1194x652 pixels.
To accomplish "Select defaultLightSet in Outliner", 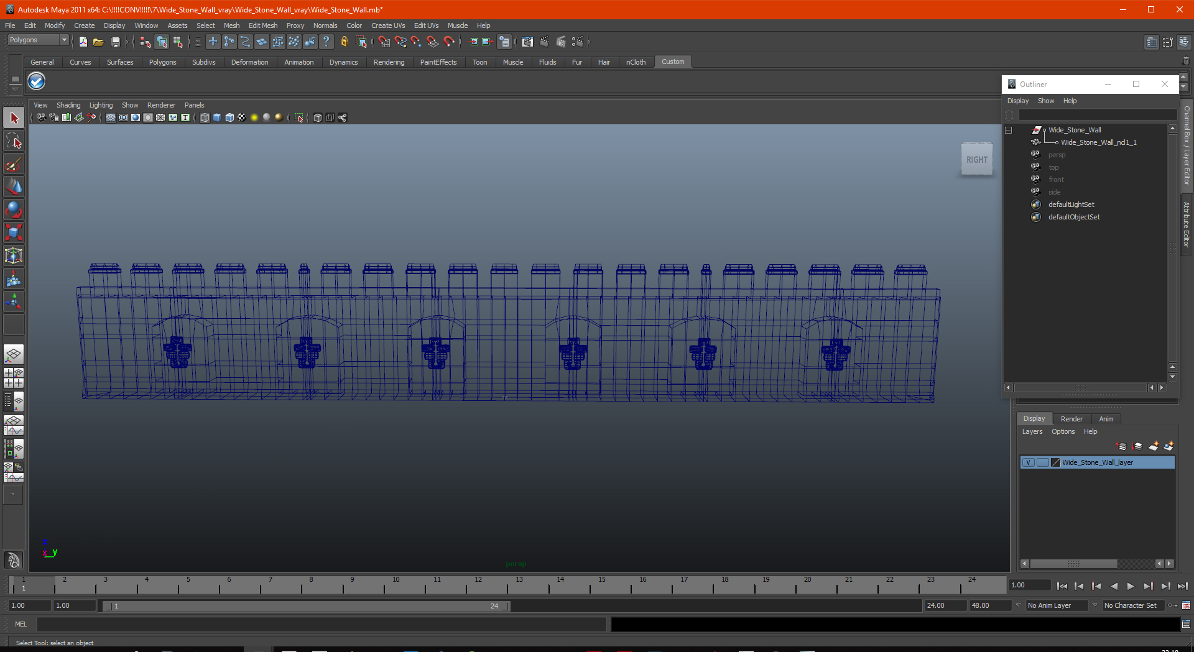I will [x=1071, y=204].
